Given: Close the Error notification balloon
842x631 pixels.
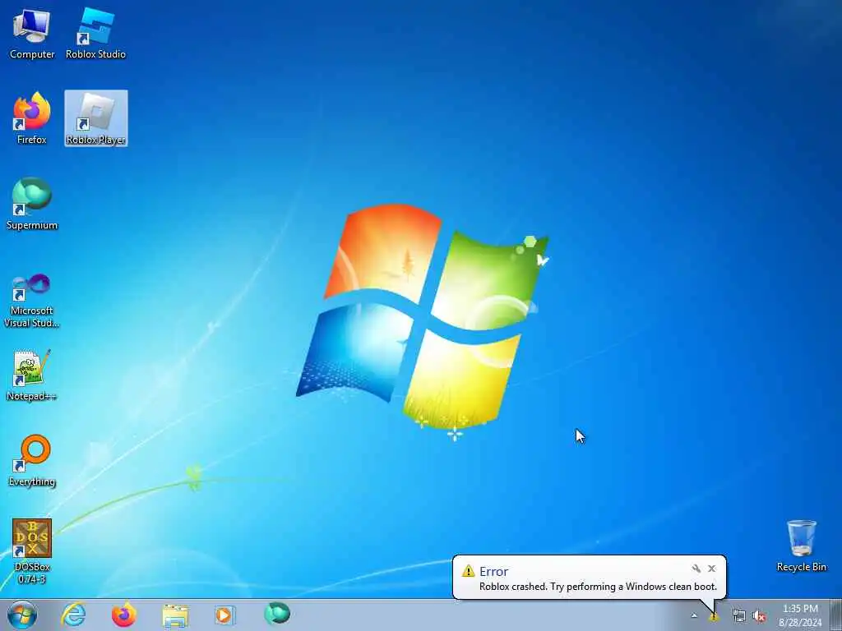Looking at the screenshot, I should pos(711,569).
